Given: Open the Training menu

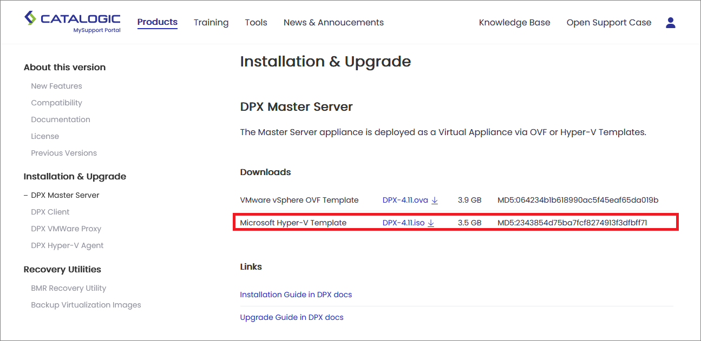Looking at the screenshot, I should [x=211, y=23].
